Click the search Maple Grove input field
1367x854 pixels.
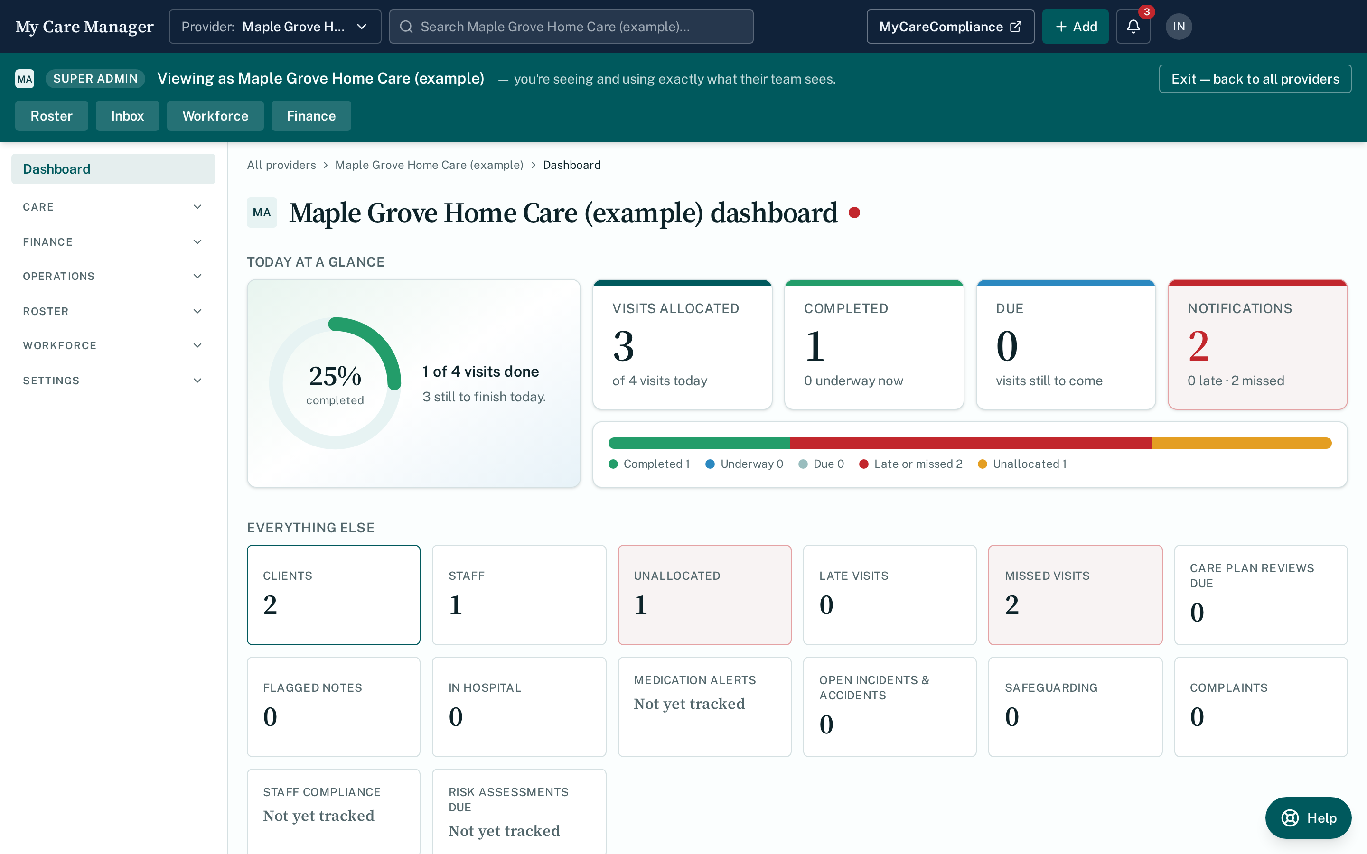pos(571,27)
